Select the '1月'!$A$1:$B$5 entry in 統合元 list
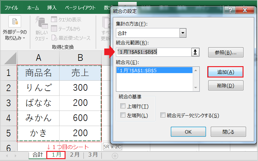Screen dimensions: 258x161 (154, 70)
